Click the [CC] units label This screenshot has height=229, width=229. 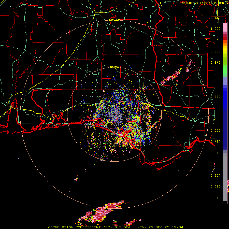click(x=217, y=18)
